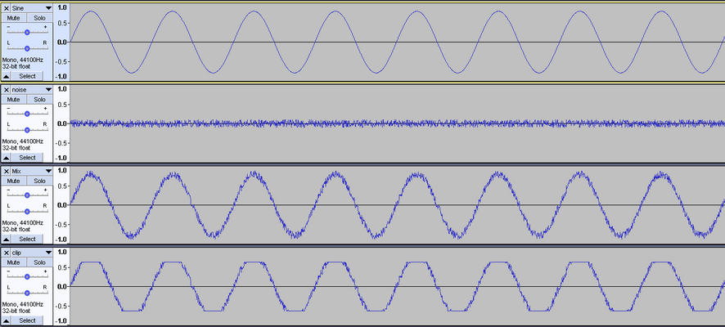Solo the noise track

tap(40, 99)
